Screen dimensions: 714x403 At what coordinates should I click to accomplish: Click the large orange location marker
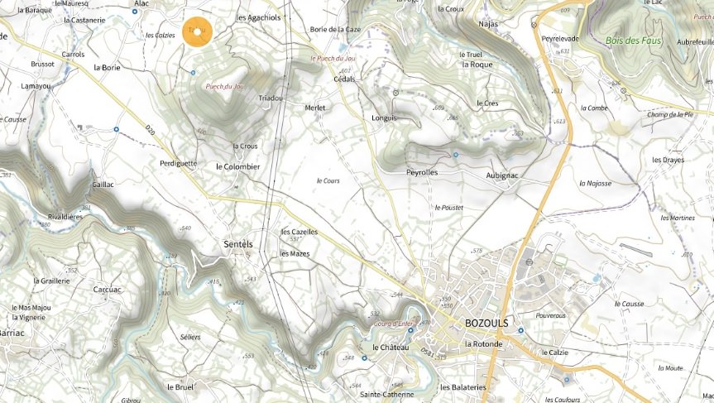(197, 32)
